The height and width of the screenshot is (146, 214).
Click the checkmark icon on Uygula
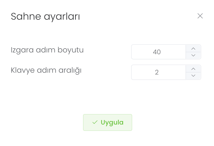95,122
